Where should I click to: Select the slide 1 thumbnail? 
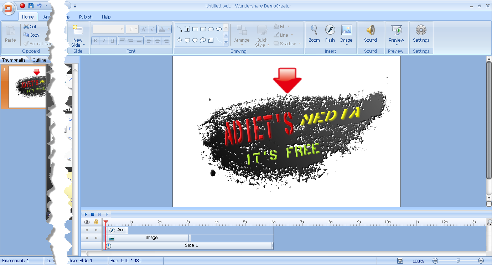click(28, 87)
